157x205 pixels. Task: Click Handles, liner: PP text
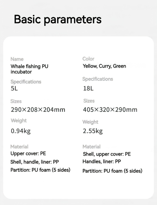[102, 162]
